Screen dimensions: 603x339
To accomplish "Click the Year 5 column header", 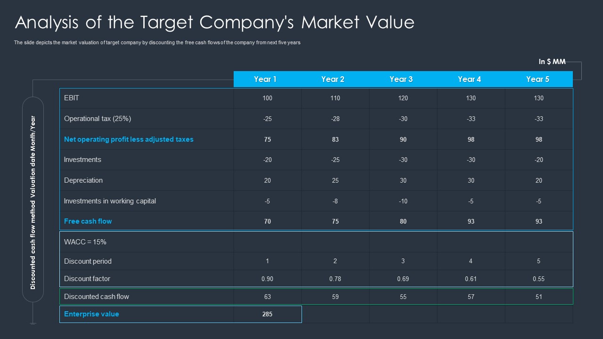I will coord(538,79).
